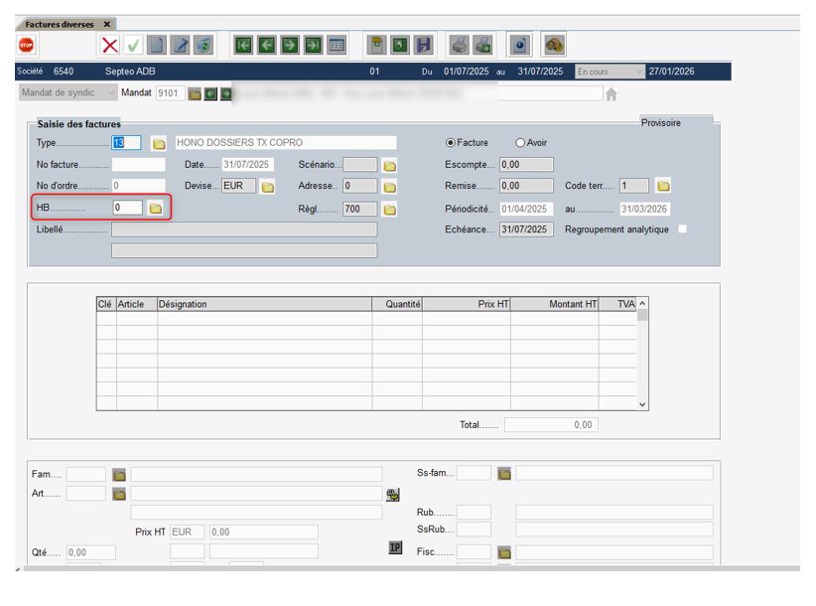Screen dimensions: 816x606
Task: Click the No facture input field
Action: [138, 165]
